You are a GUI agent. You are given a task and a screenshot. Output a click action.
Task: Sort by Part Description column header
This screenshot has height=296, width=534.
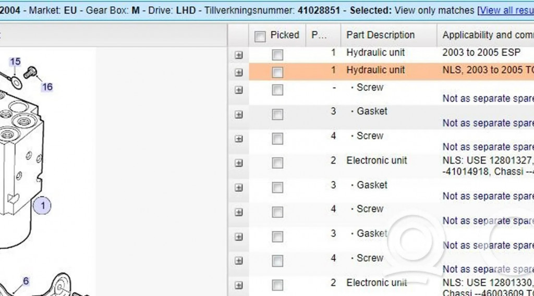click(380, 35)
